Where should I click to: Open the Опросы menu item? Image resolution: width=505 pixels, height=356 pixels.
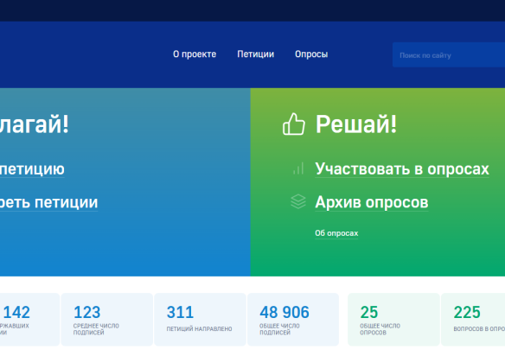click(x=311, y=54)
